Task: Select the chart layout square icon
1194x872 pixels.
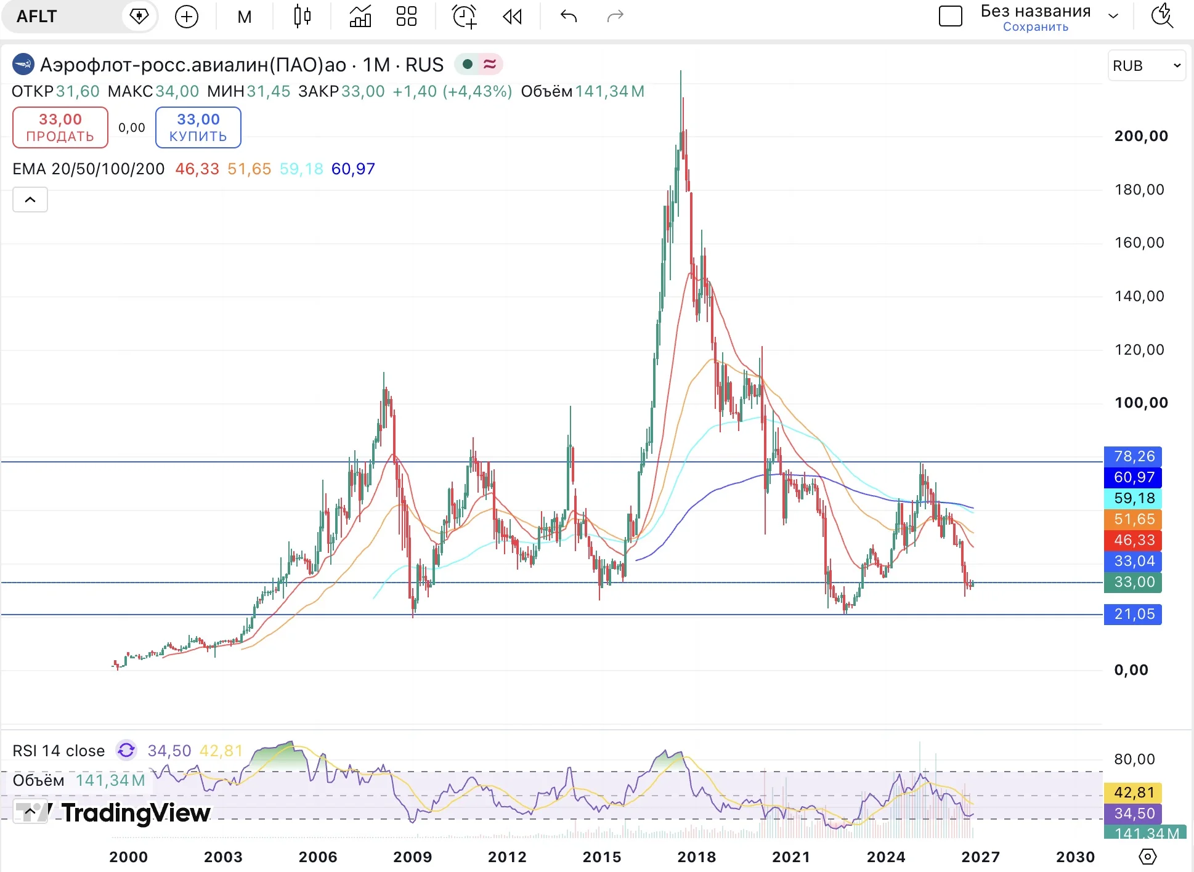Action: coord(951,16)
